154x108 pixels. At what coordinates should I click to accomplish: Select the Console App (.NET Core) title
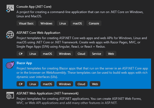click(x=34, y=7)
